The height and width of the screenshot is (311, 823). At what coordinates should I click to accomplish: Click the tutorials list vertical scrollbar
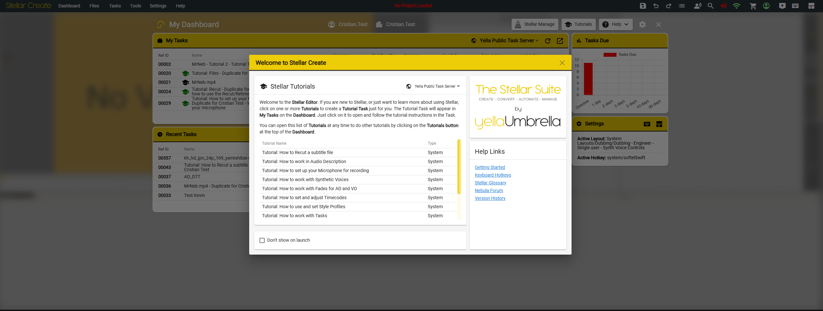point(459,167)
